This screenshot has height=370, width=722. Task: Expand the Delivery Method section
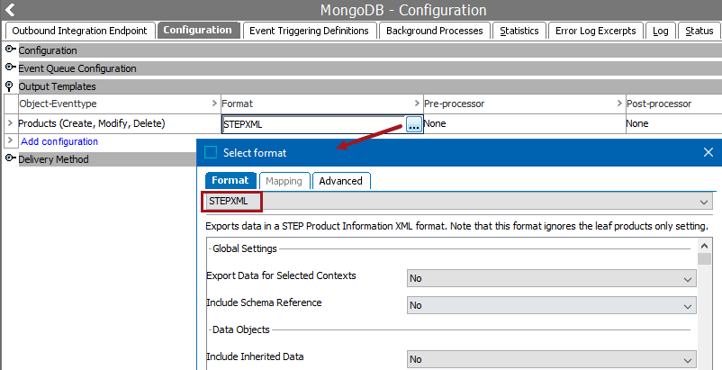[x=11, y=159]
